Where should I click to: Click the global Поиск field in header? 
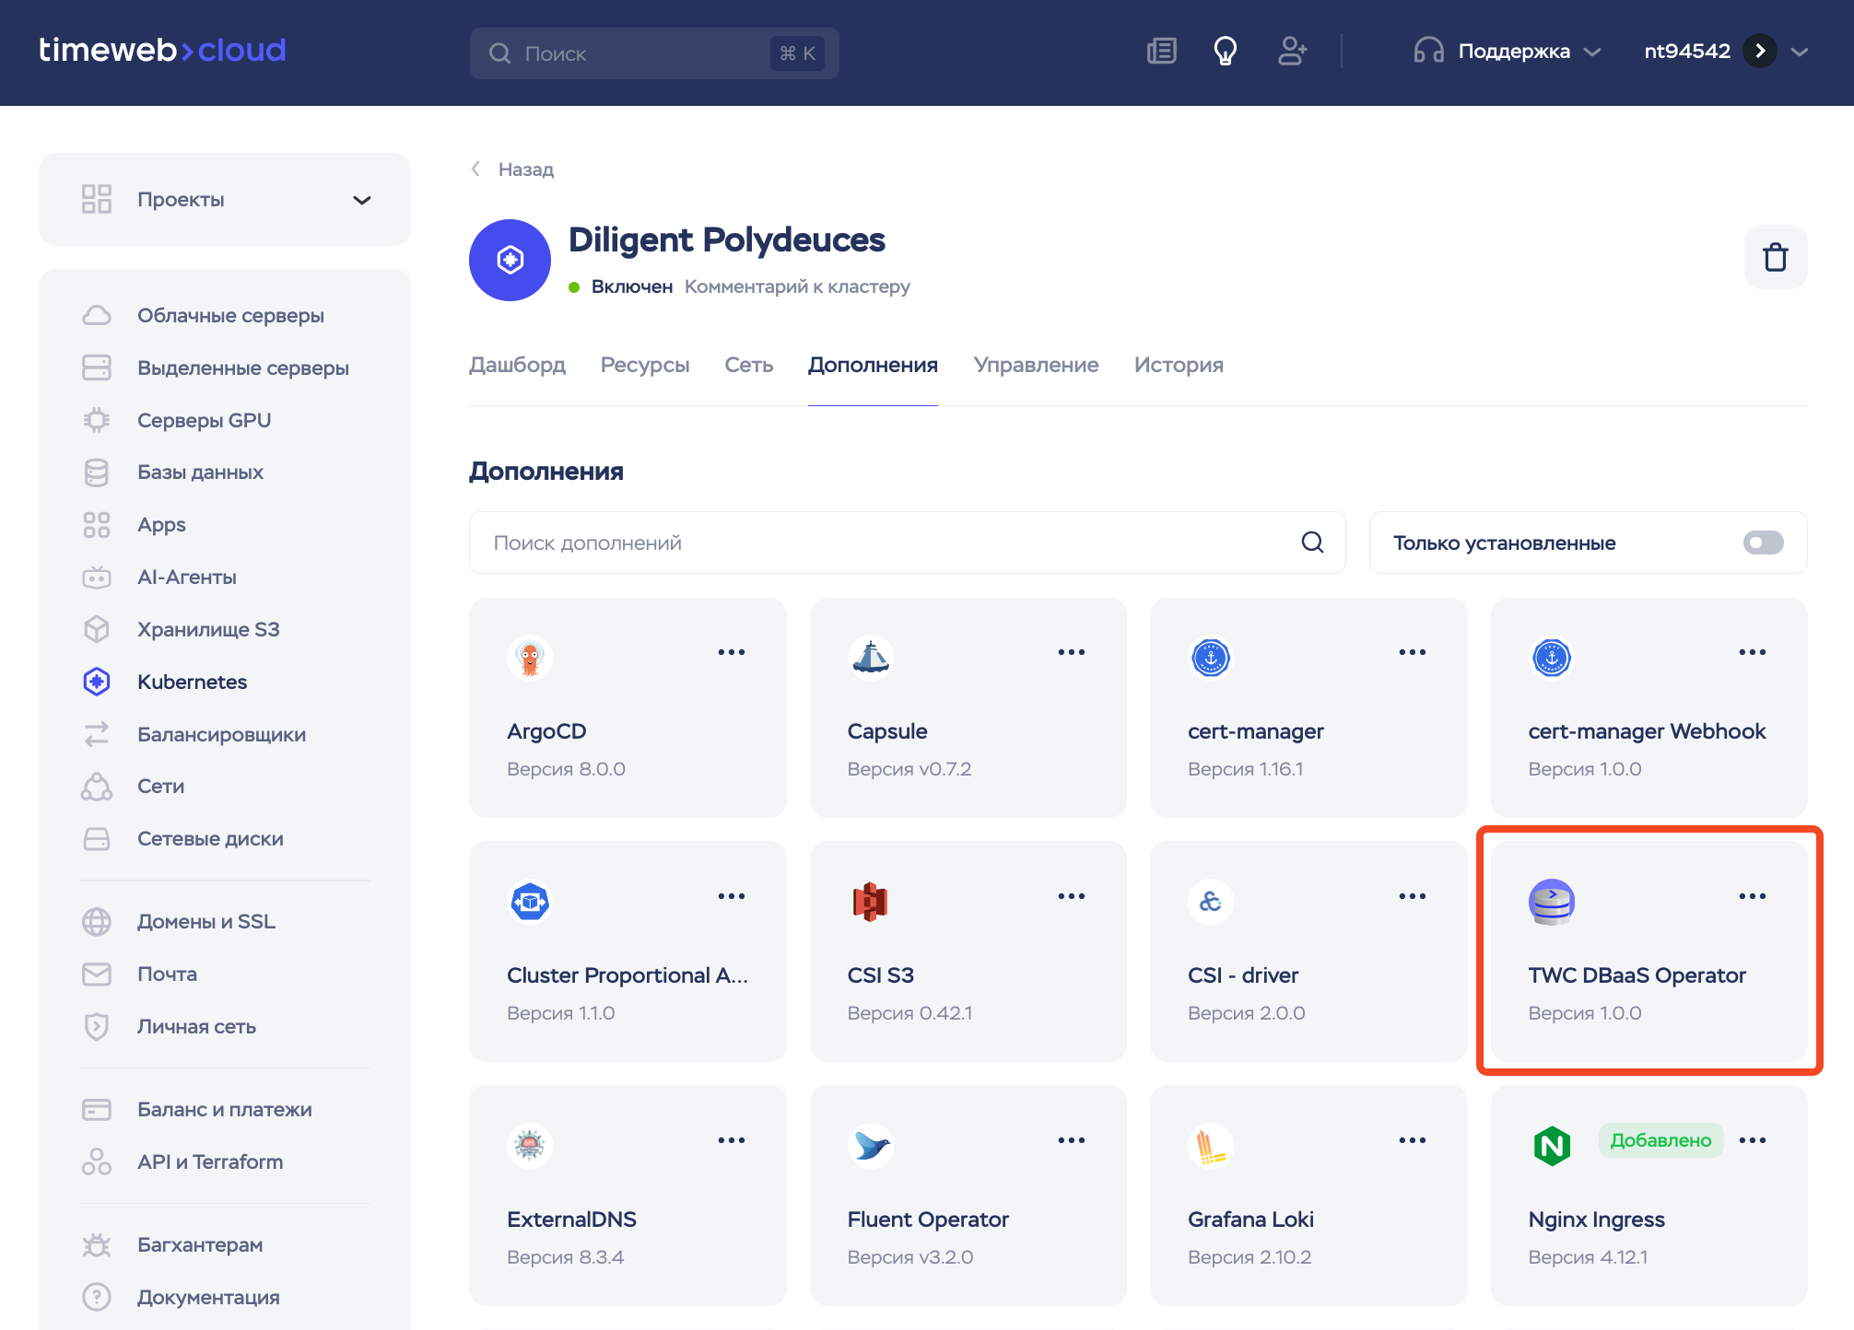(654, 52)
